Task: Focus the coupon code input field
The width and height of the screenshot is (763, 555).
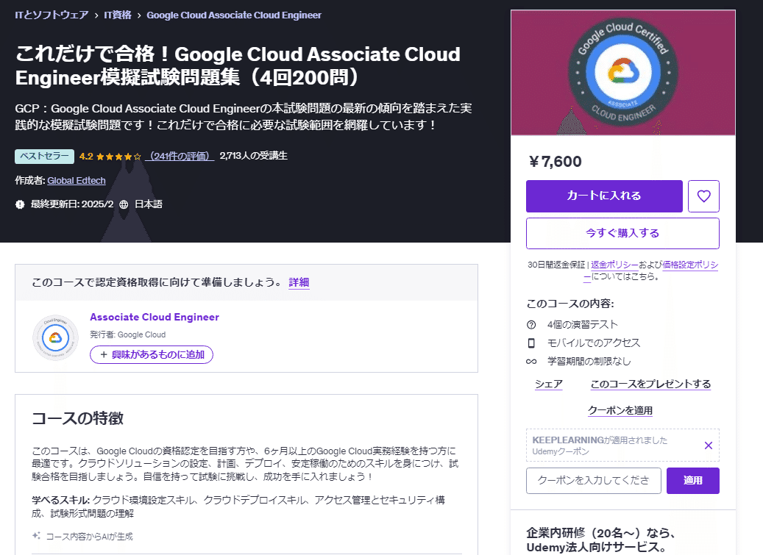Action: coord(593,481)
